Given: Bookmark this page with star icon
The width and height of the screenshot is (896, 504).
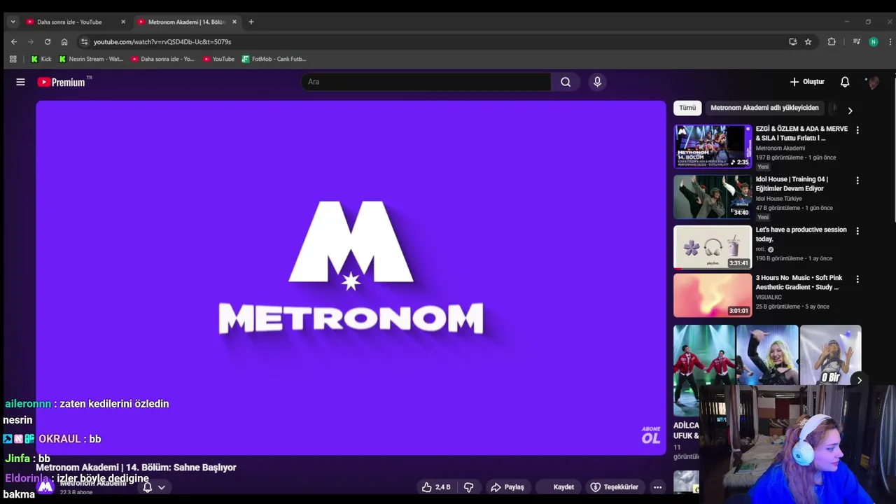Looking at the screenshot, I should pos(808,42).
